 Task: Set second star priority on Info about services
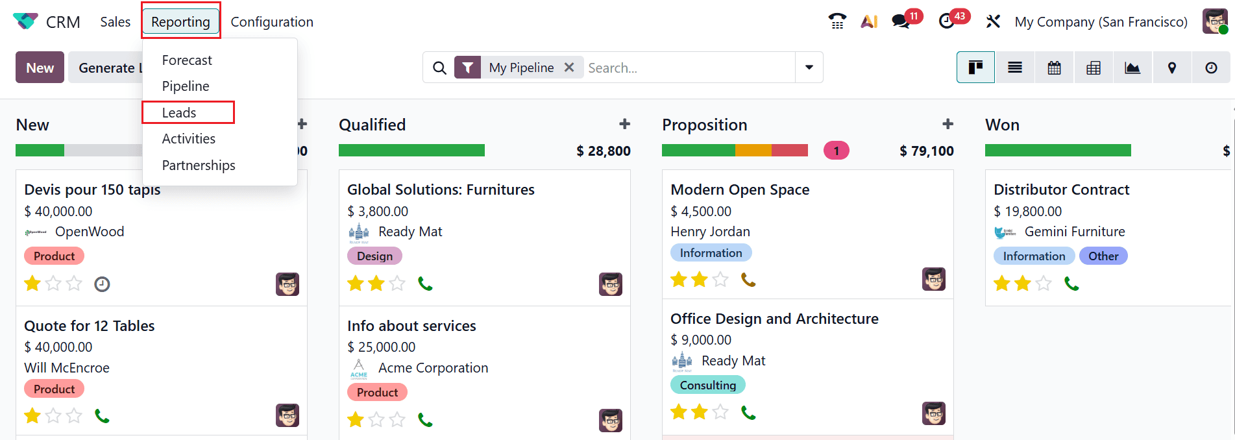[376, 420]
